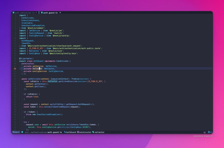The width and height of the screenshot is (224, 148).
Task: Click 'extractTokenFromRequest' call
Action: click(56, 107)
